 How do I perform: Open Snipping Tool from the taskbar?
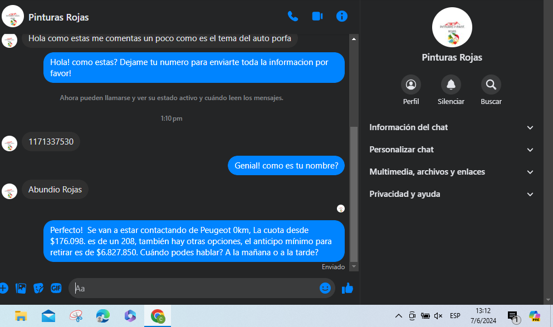coord(76,316)
